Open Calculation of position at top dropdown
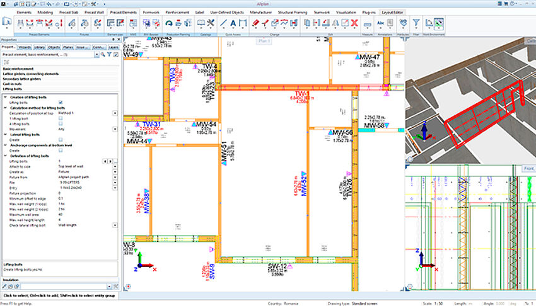Image resolution: width=536 pixels, height=306 pixels. 115,113
